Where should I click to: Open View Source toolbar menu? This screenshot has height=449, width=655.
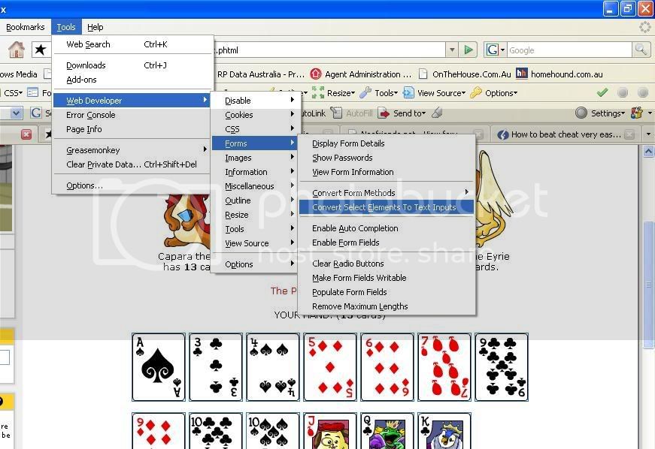(x=435, y=93)
